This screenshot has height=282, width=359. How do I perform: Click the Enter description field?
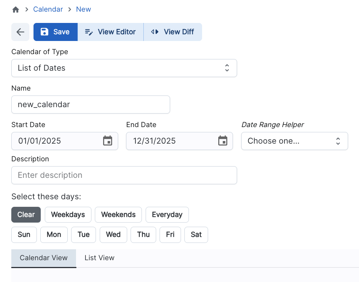coord(124,175)
